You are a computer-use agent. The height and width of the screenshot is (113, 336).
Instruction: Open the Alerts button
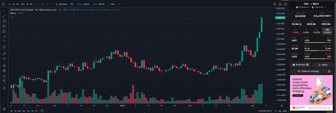click(x=322, y=65)
